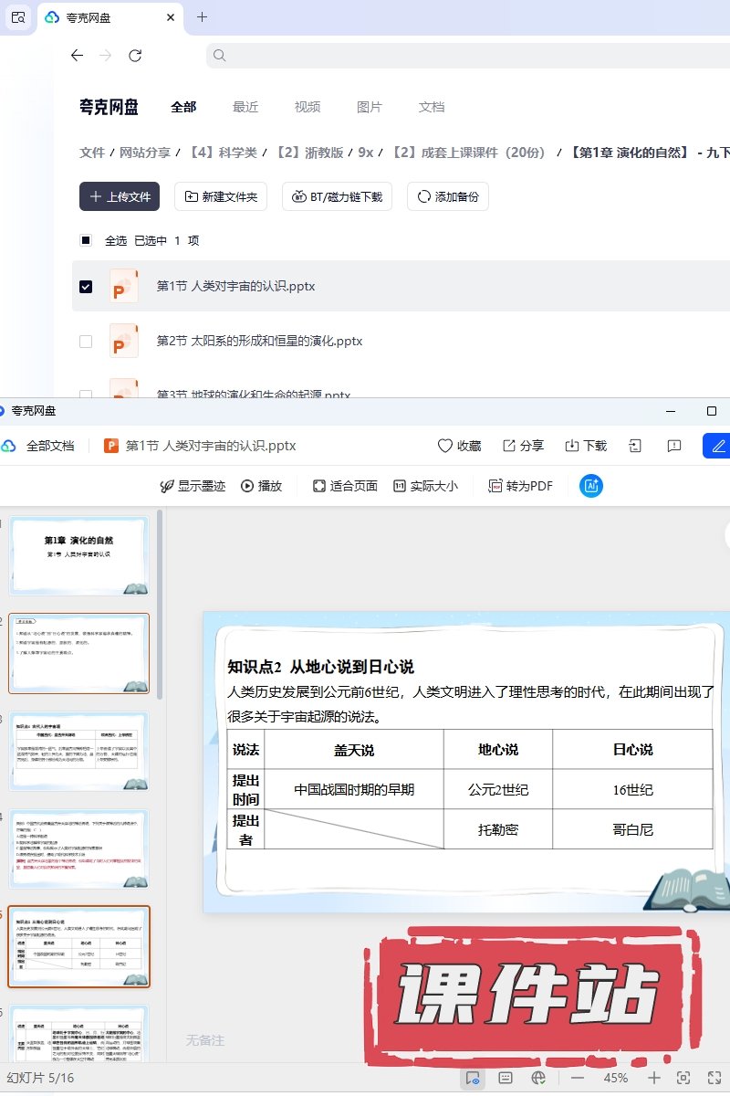This screenshot has height=1096, width=730.
Task: Check the 第2节 太阳系的形成 file checkbox
Action: tap(86, 342)
